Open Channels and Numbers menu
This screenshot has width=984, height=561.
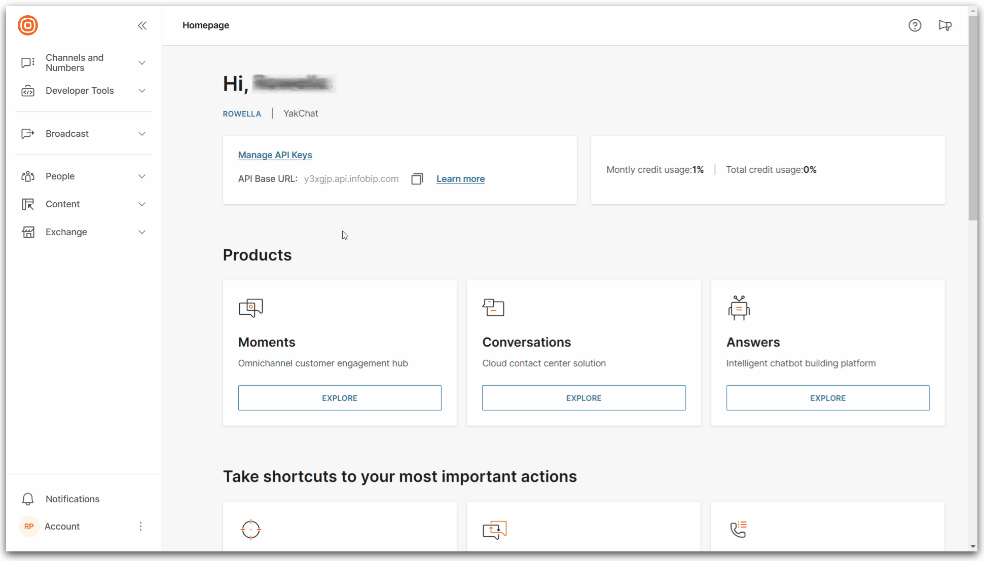84,63
